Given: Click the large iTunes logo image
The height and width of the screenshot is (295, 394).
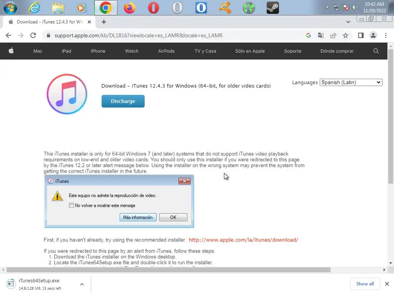Looking at the screenshot, I should [x=67, y=94].
